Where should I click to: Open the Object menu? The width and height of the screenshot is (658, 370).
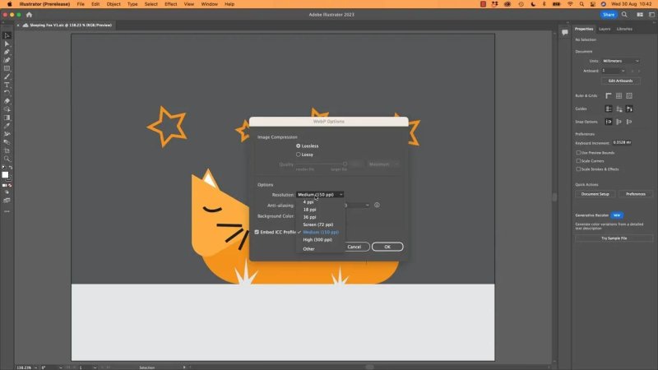pyautogui.click(x=114, y=4)
